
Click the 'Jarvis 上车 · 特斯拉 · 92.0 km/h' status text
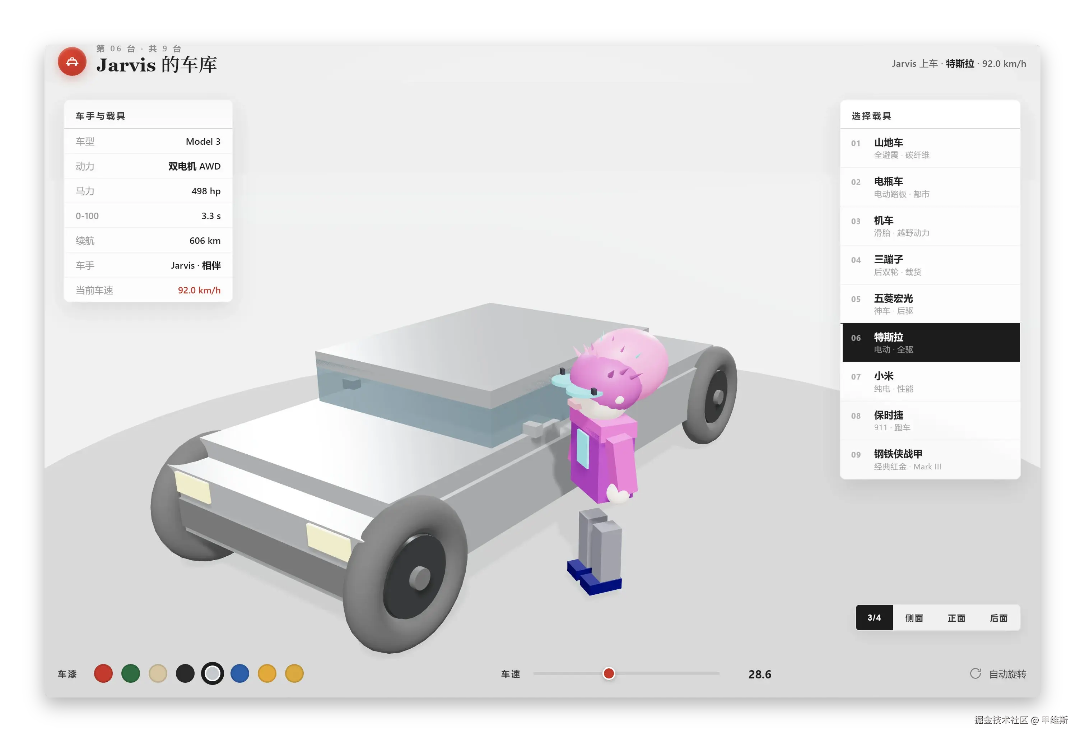959,64
